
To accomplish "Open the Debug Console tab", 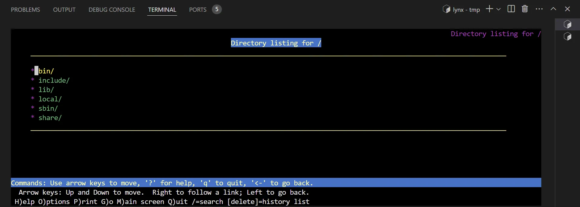I will coord(112,10).
